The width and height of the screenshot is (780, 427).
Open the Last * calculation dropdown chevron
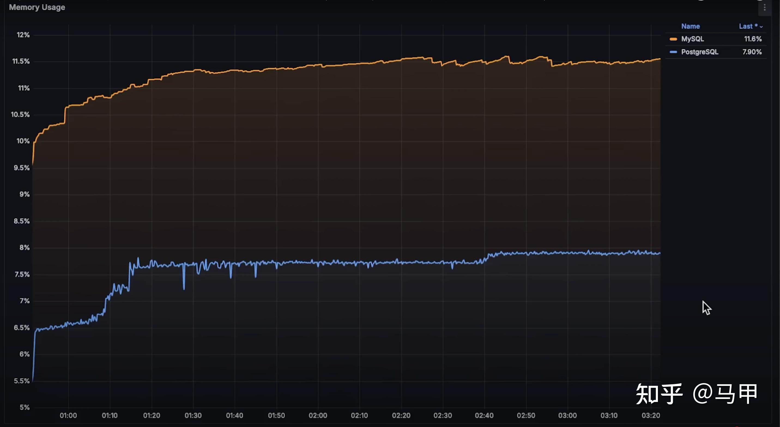point(761,27)
